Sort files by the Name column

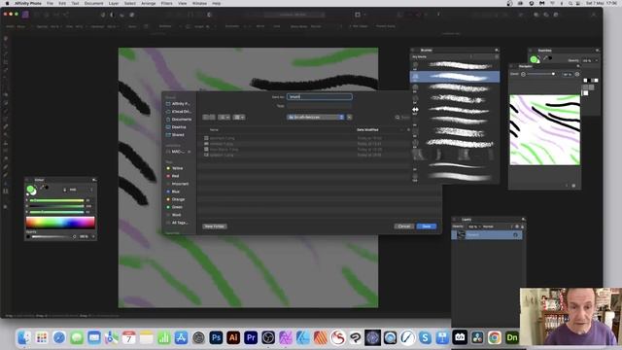click(x=214, y=129)
